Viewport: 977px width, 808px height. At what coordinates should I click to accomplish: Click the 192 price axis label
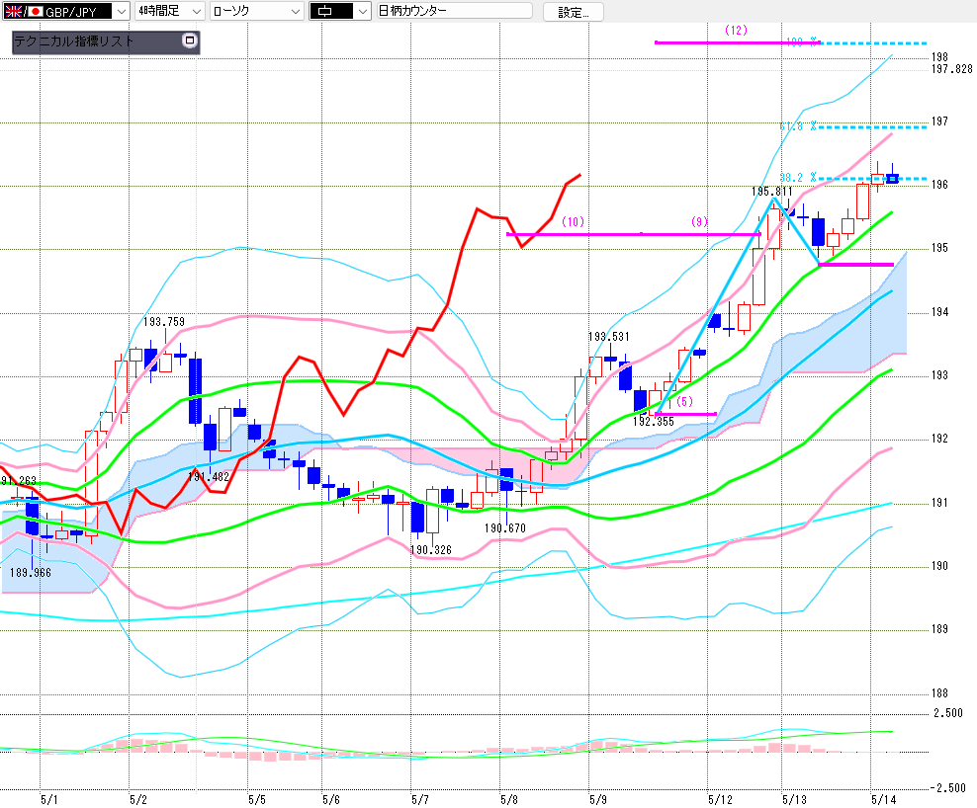[939, 439]
